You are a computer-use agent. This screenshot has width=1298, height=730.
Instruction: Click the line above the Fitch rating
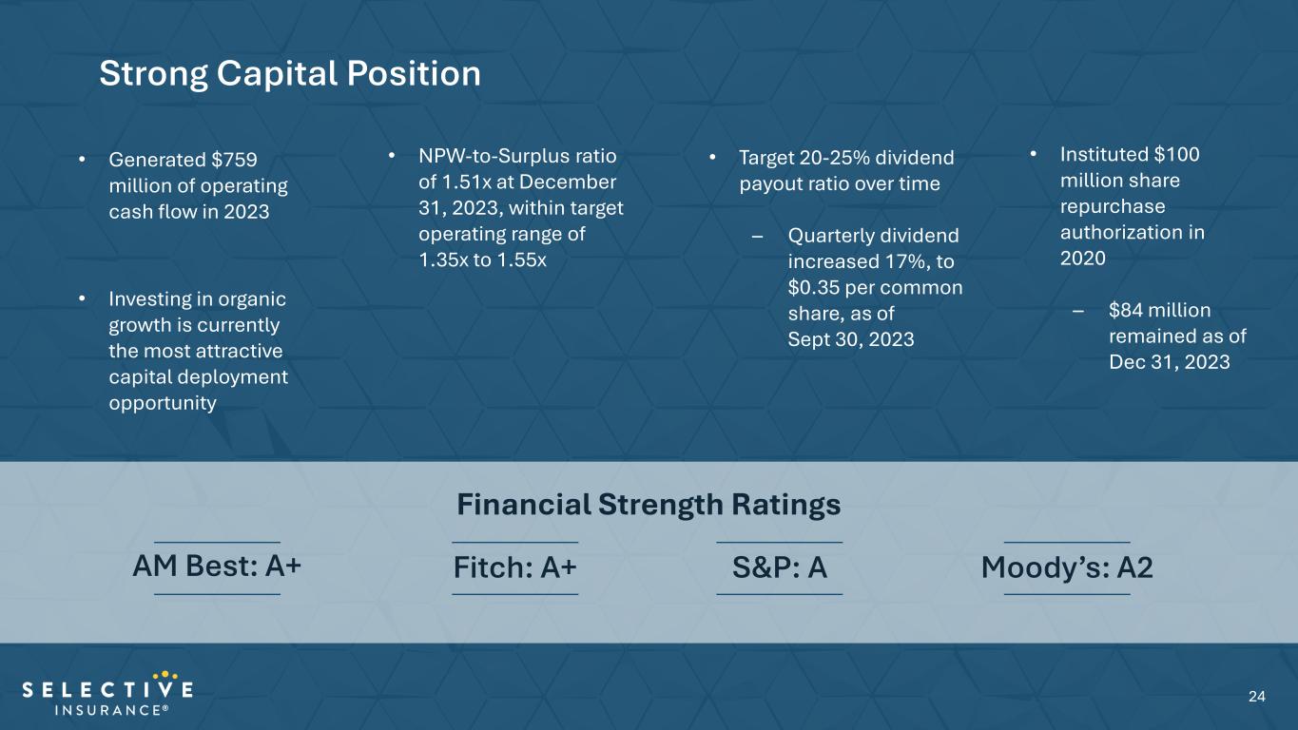point(514,542)
